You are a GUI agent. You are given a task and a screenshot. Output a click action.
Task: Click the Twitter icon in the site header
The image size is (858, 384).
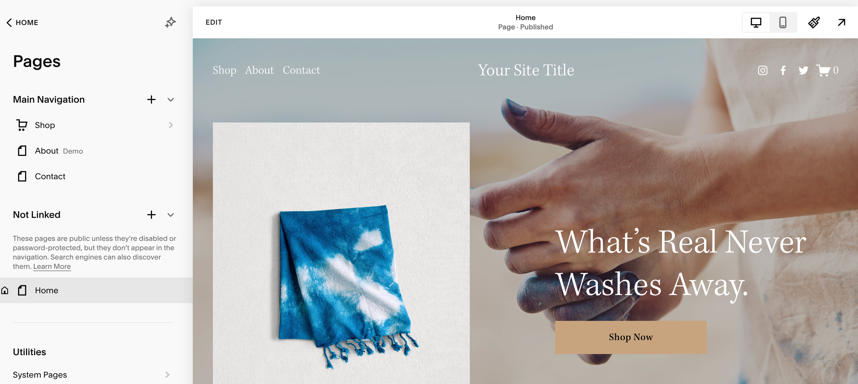coord(803,70)
